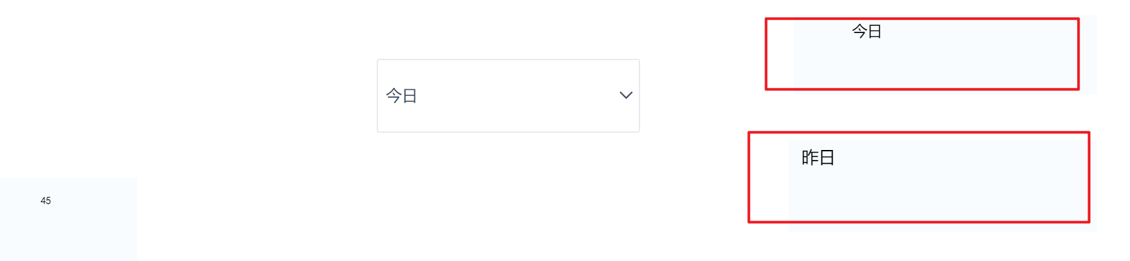
Task: Click the pale background below the 今日 option text
Action: (x=867, y=66)
